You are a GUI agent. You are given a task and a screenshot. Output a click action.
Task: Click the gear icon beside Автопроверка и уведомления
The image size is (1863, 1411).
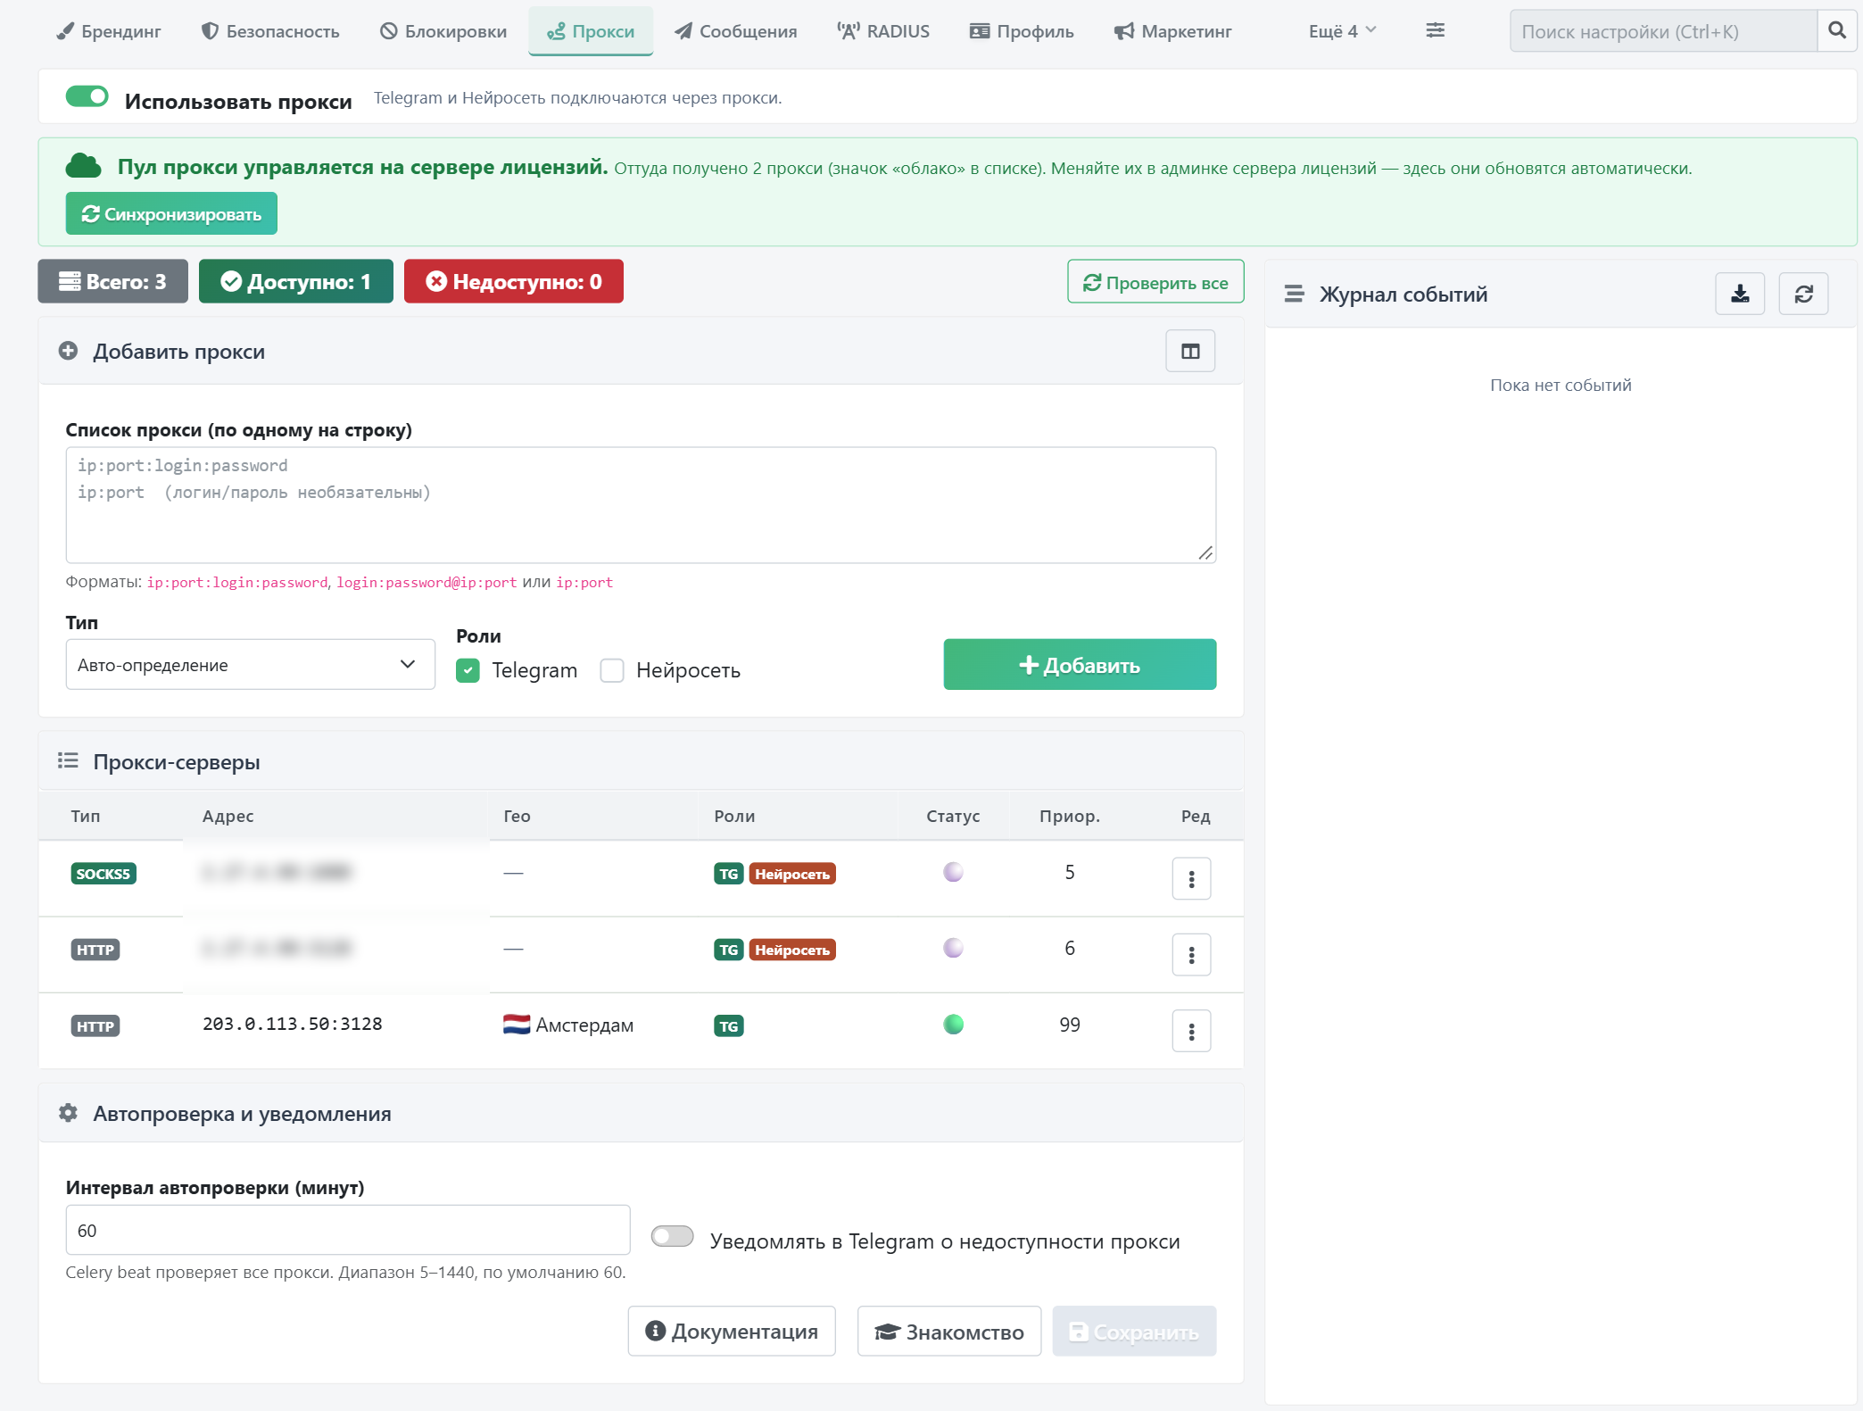69,1113
